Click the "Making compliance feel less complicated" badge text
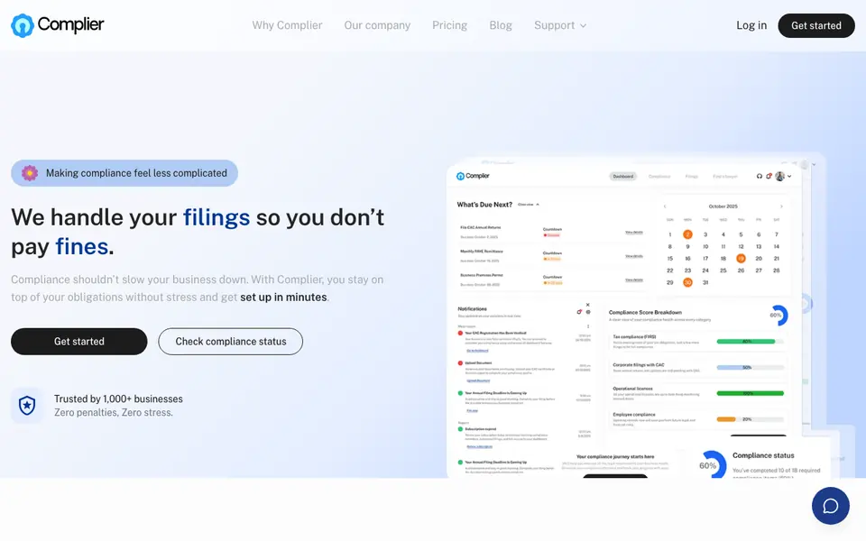 [x=136, y=173]
